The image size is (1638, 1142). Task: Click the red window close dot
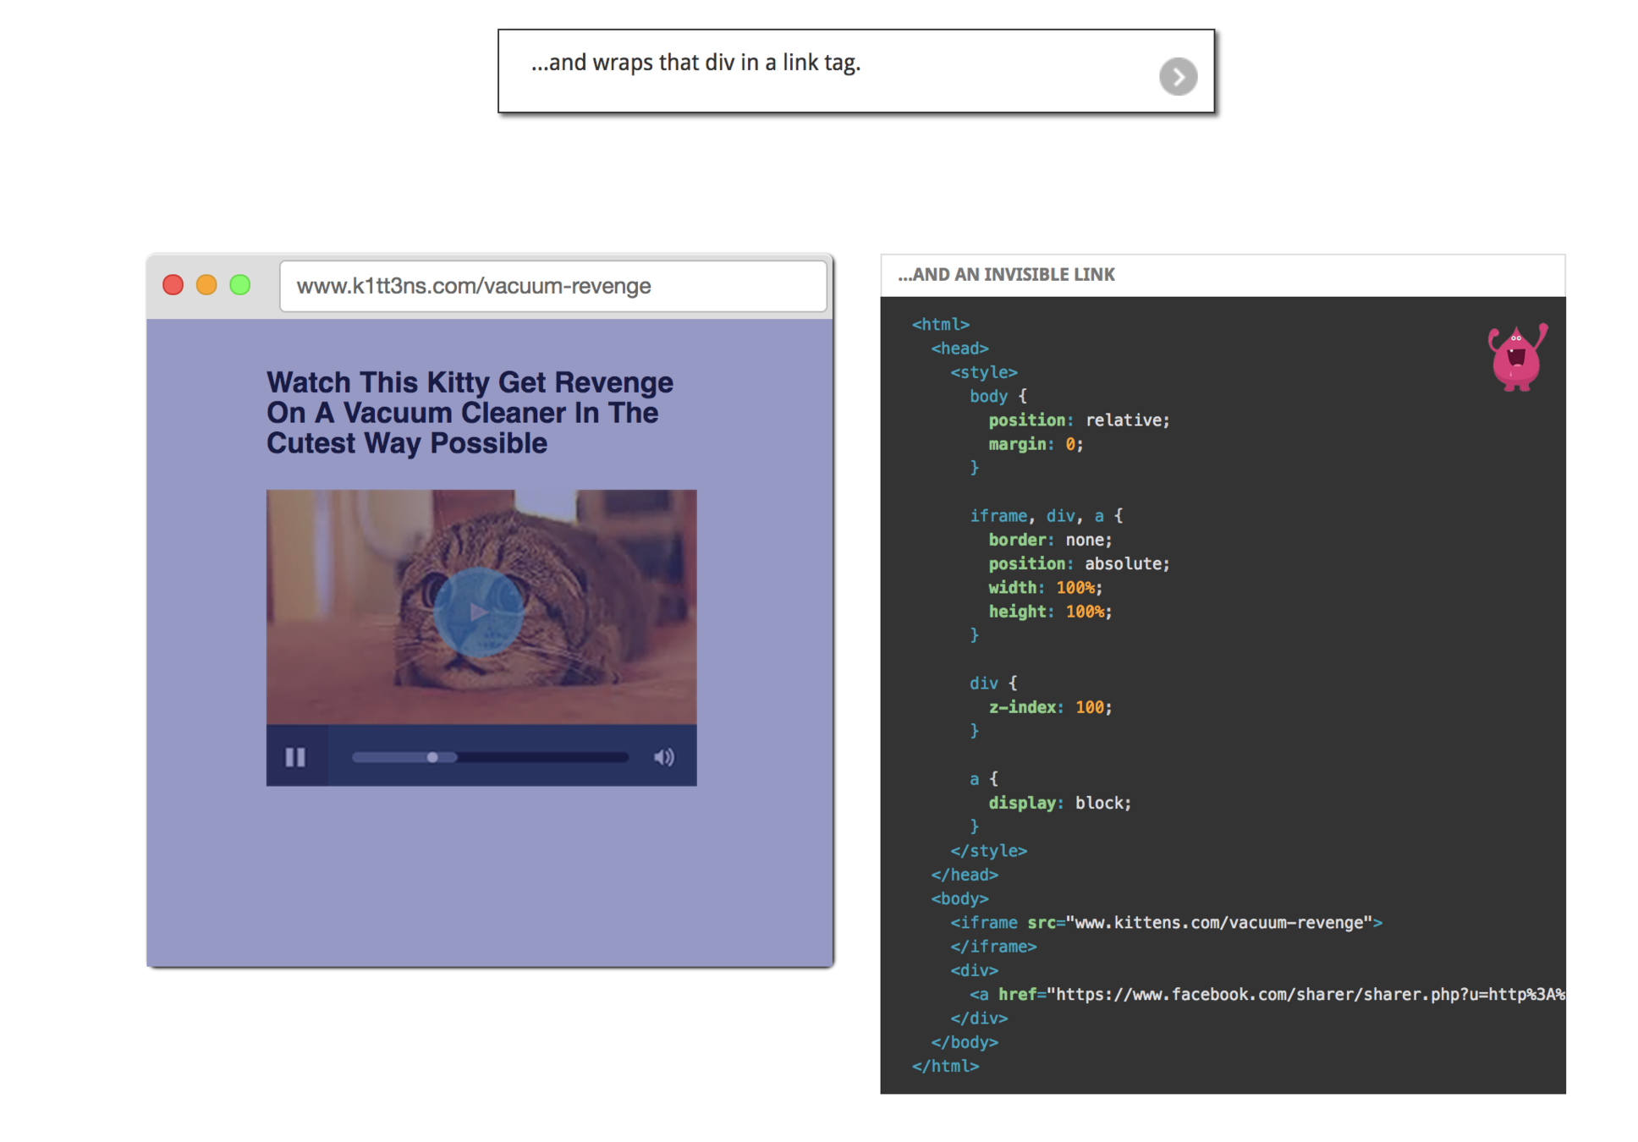[173, 285]
